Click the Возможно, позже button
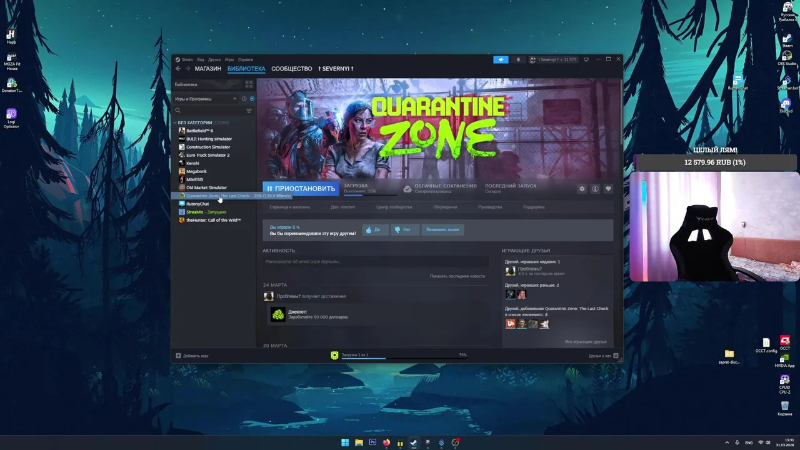The height and width of the screenshot is (450, 800). click(x=442, y=230)
